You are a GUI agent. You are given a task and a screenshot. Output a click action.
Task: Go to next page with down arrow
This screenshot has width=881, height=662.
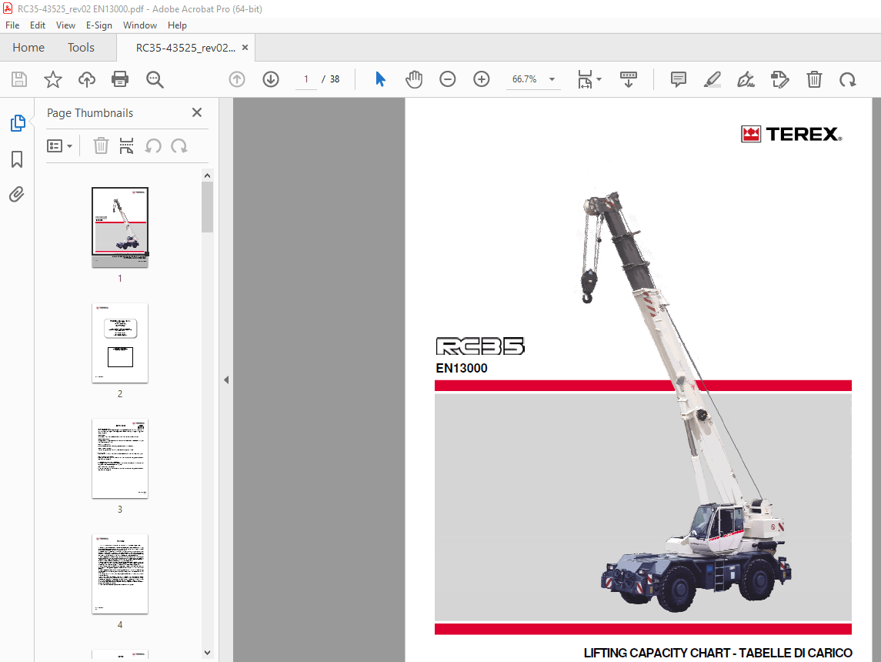[271, 79]
